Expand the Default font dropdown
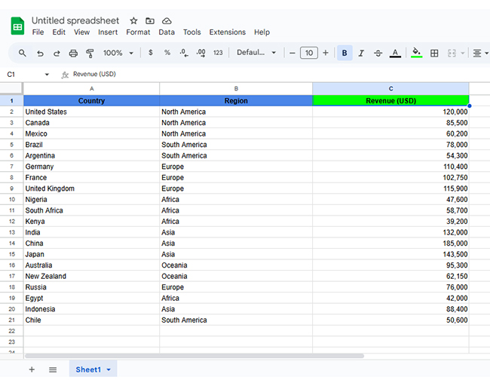Viewport: 490px width, 386px height. 256,53
